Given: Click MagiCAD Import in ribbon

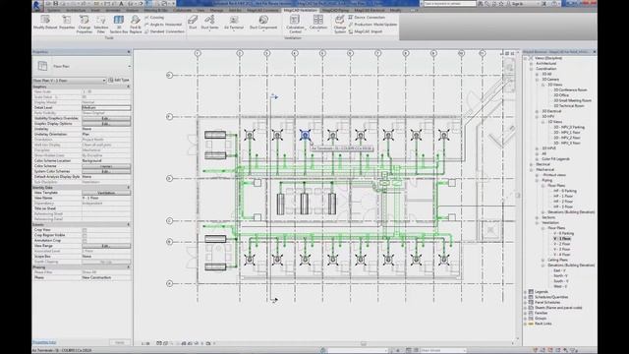Looking at the screenshot, I should [x=365, y=31].
